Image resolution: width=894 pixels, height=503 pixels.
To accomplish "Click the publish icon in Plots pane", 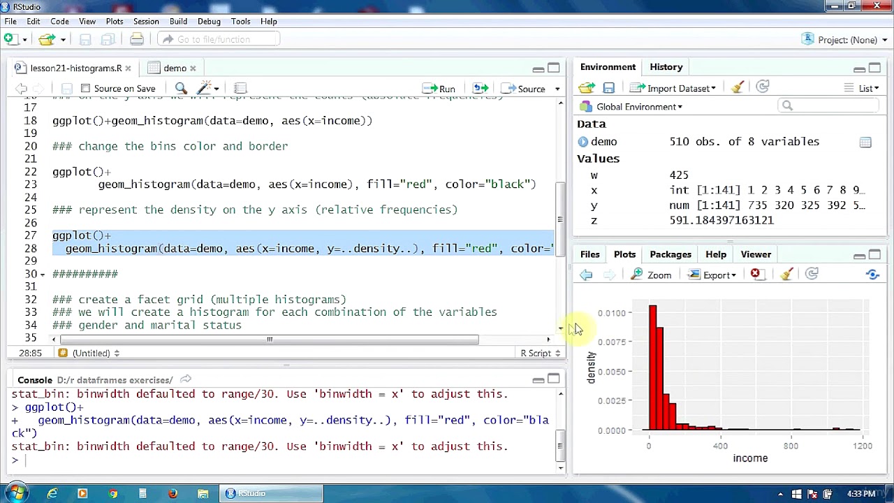I will click(x=872, y=275).
